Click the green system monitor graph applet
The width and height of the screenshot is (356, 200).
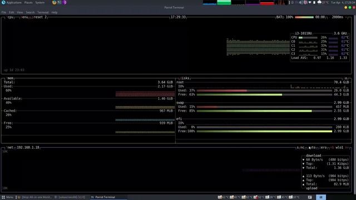coord(224,2)
